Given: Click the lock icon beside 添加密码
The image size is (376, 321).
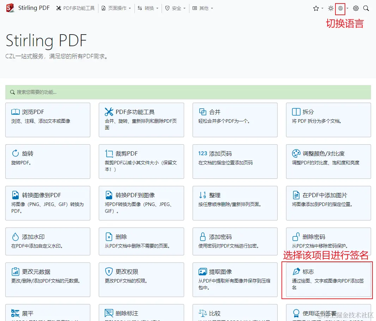Looking at the screenshot, I should click(202, 237).
